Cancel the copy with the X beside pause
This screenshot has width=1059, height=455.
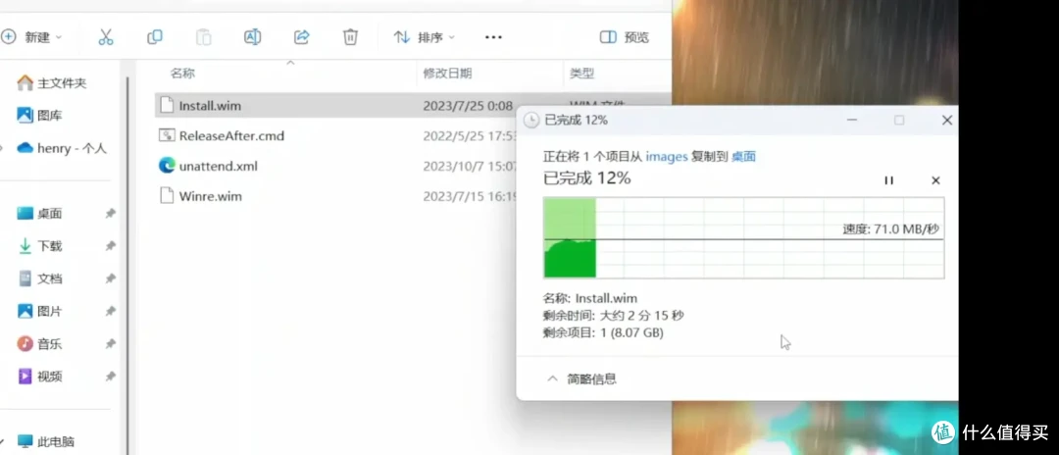[935, 180]
